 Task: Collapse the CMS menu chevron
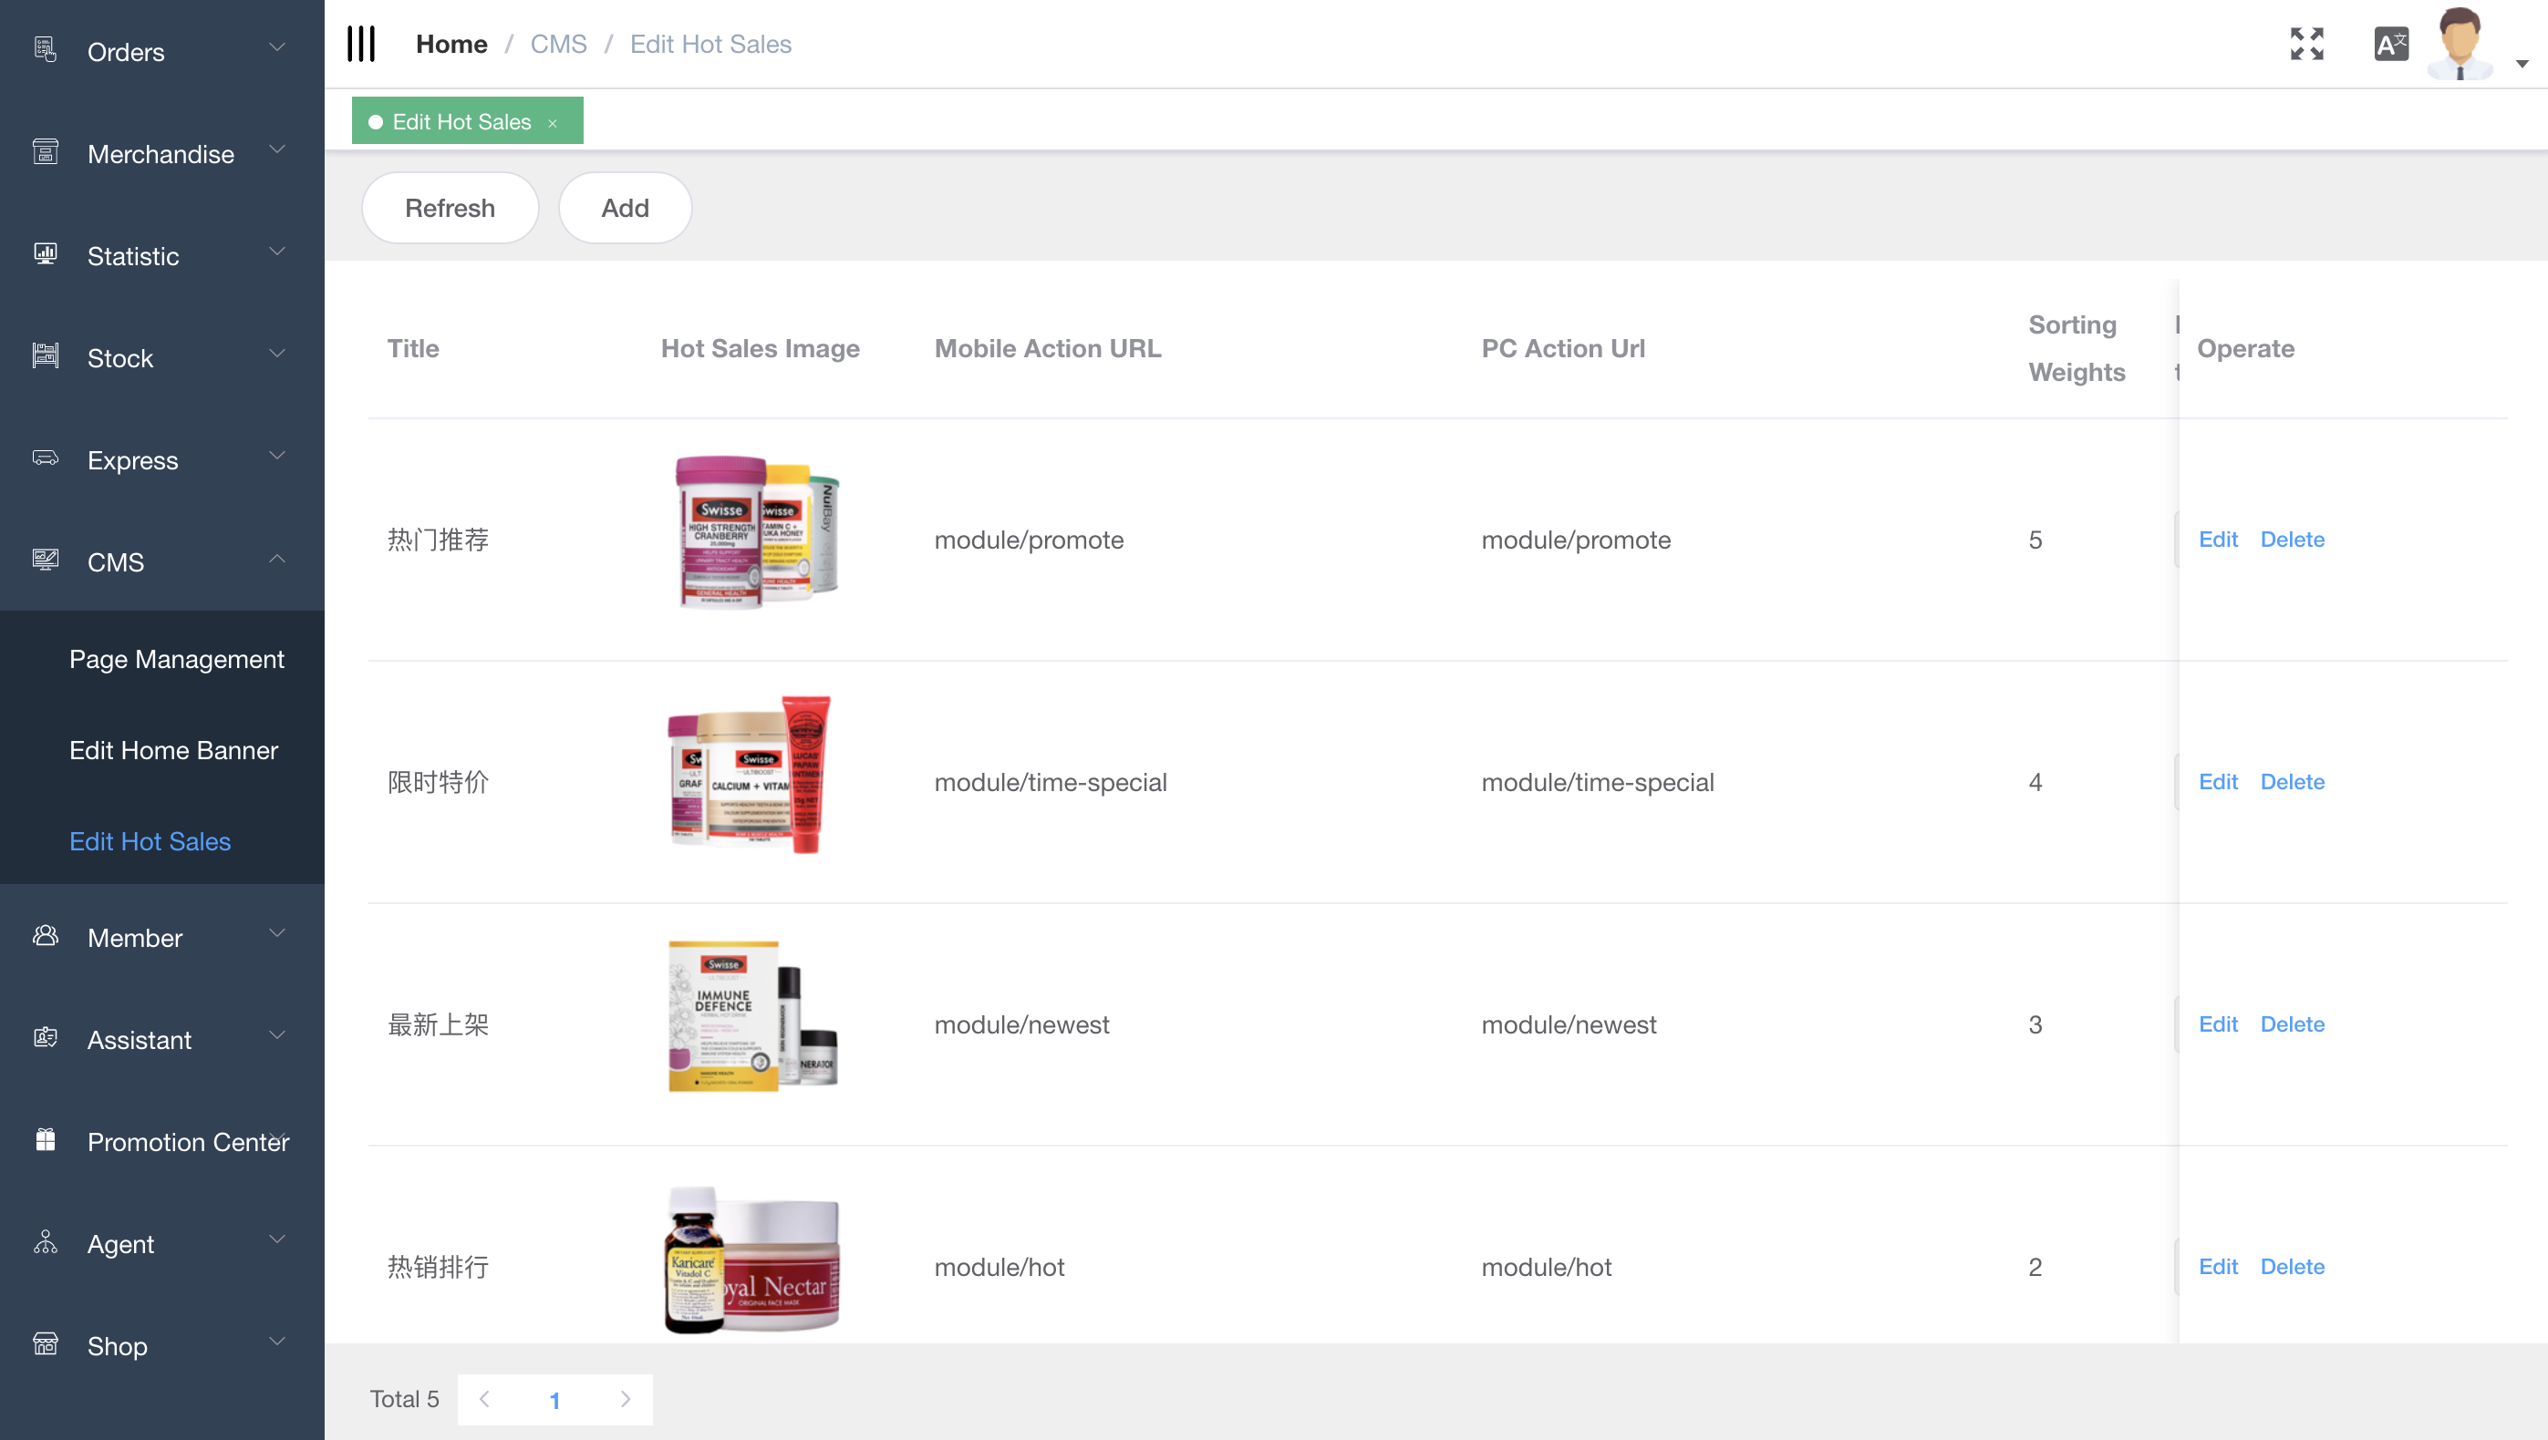point(277,559)
